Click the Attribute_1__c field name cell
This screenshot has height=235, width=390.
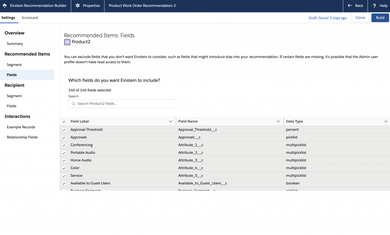click(x=190, y=145)
